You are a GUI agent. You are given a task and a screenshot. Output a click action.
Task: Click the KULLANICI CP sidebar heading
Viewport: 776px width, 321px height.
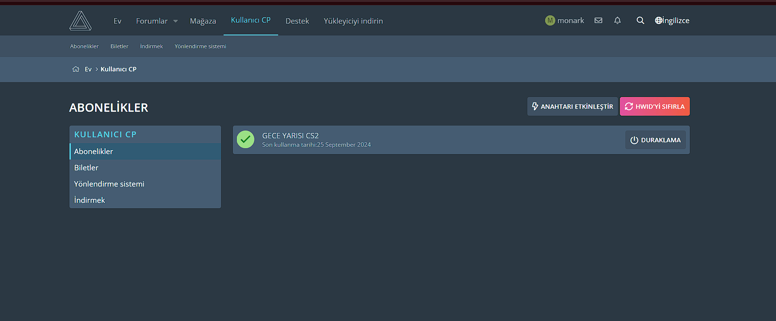[x=105, y=134]
